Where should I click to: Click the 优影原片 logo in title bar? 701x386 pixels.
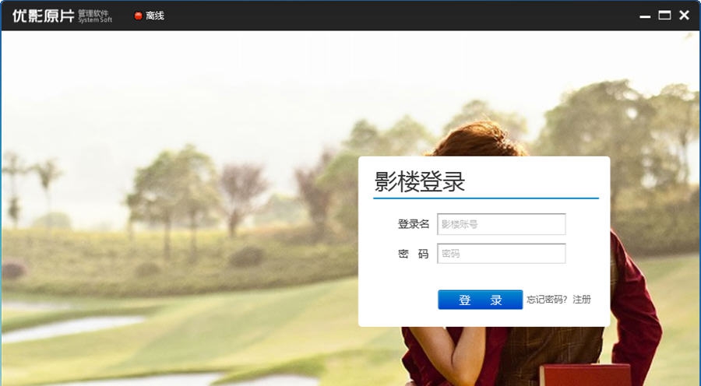click(44, 16)
